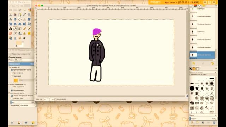Open the units dropdown in status bar

(46, 99)
